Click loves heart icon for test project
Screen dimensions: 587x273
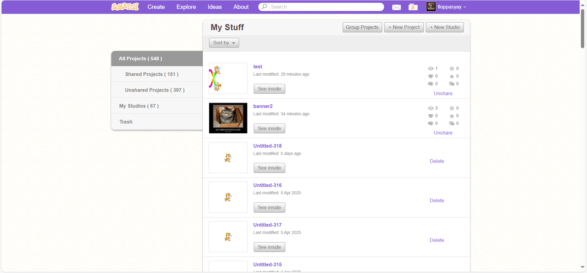point(431,76)
